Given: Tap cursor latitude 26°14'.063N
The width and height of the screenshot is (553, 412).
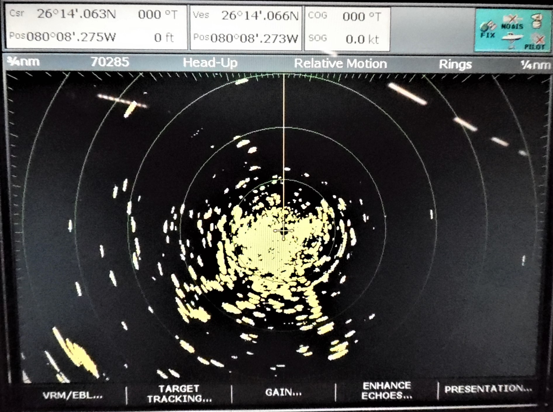Looking at the screenshot, I should click(x=76, y=14).
